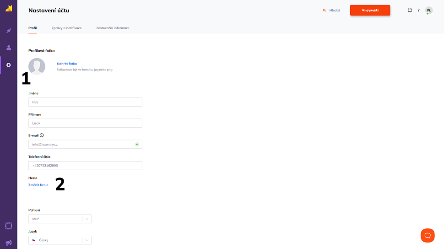Open notifications bell icon

pos(410,10)
